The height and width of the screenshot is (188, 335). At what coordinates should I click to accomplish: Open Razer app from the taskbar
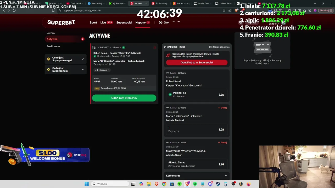click(x=179, y=184)
